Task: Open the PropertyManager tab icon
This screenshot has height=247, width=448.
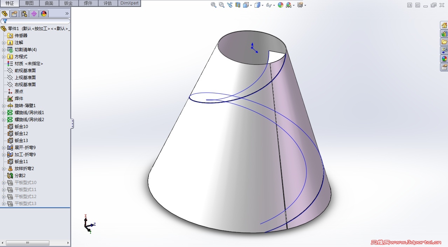Action: click(14, 14)
